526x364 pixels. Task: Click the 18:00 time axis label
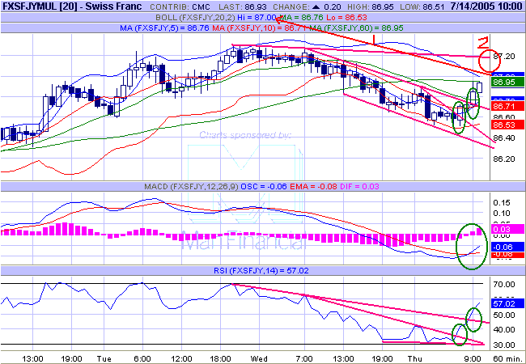pyautogui.click(x=220, y=359)
